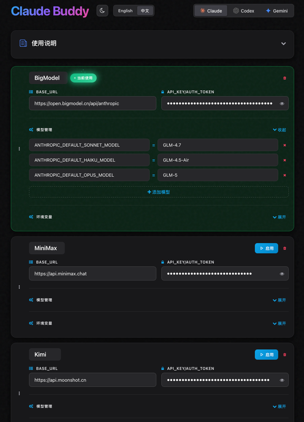304x422 pixels.
Task: Click the GLM-4.7 value field
Action: [218, 145]
